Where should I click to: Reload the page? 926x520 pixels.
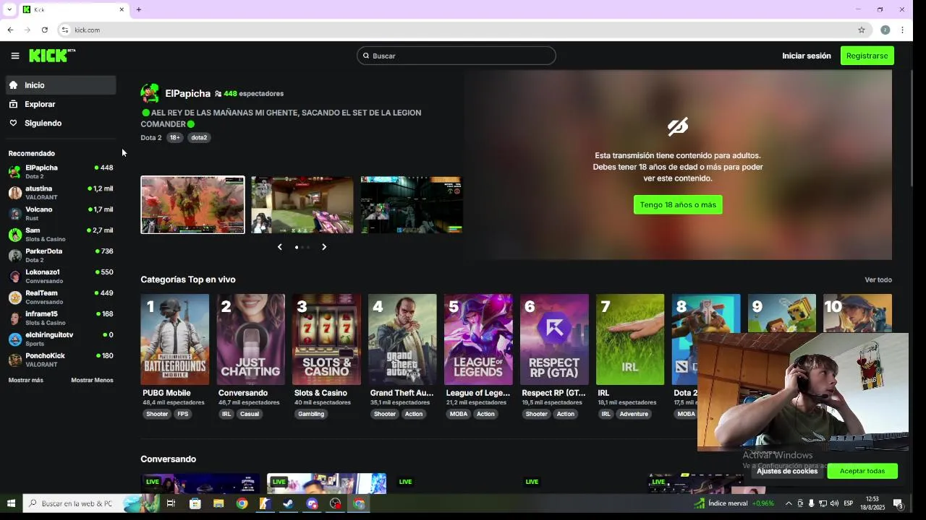pyautogui.click(x=44, y=30)
